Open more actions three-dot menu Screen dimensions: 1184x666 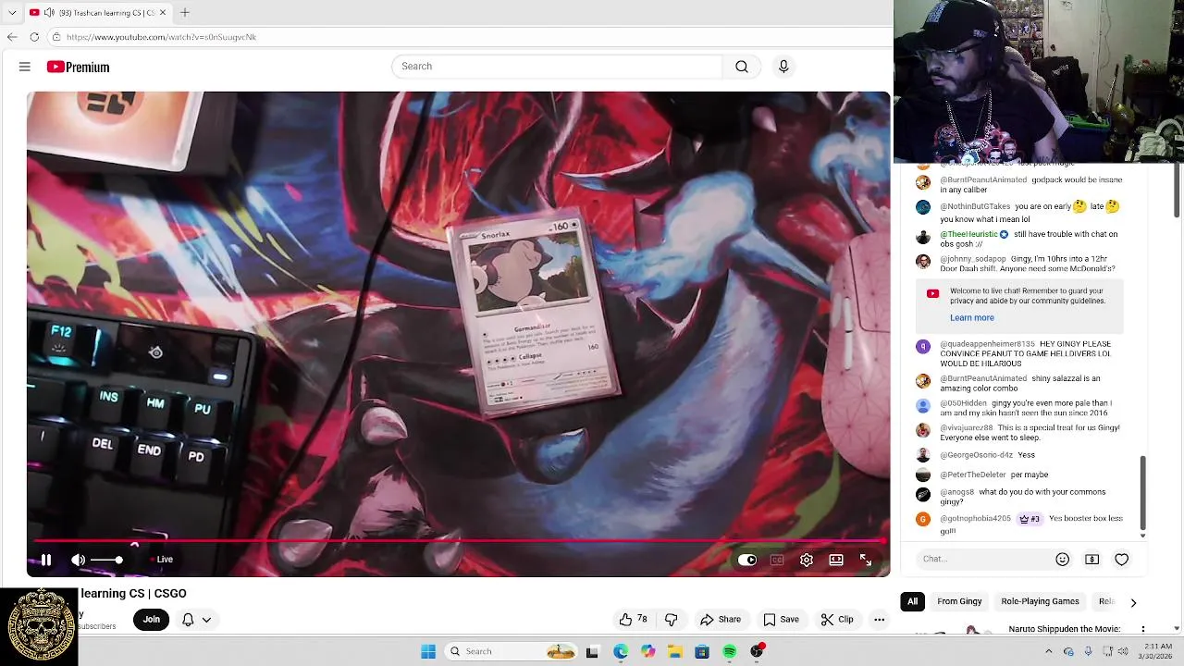point(880,620)
